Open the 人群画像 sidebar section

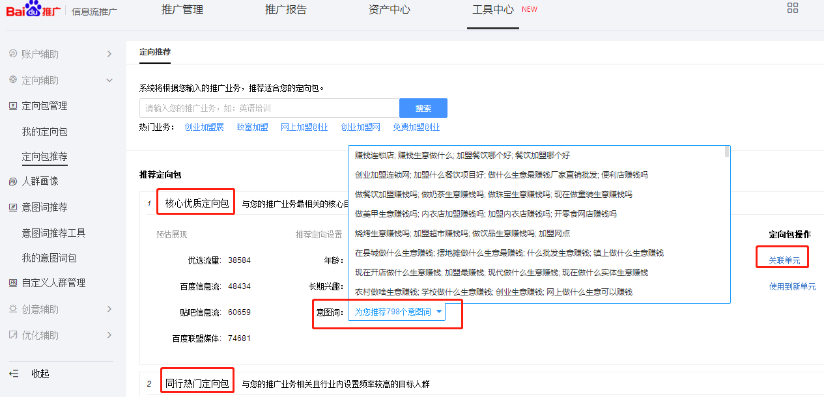[40, 181]
